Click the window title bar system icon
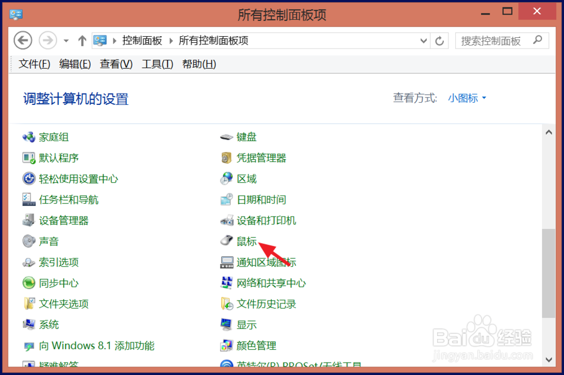The width and height of the screenshot is (564, 375). (x=16, y=15)
